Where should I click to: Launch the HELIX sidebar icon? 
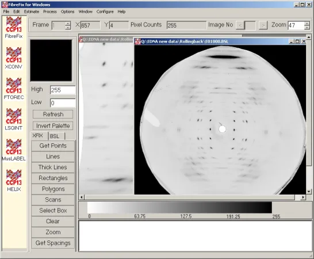coord(14,180)
